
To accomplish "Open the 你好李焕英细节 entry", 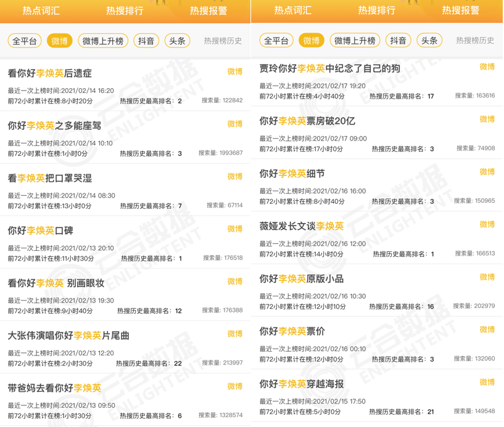I will click(x=377, y=185).
